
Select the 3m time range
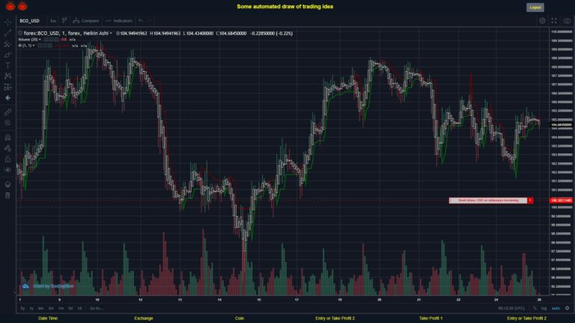[51, 308]
